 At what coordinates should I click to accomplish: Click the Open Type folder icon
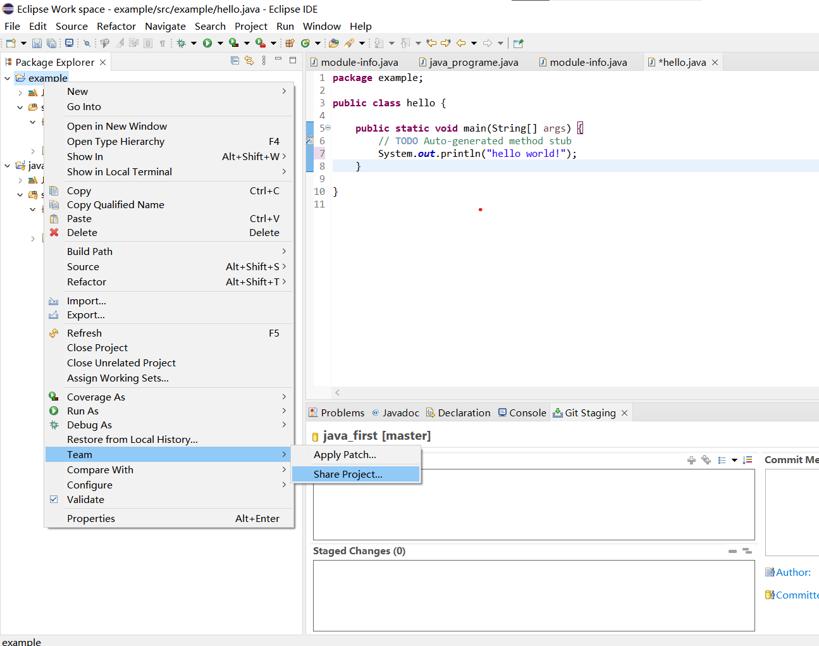334,43
